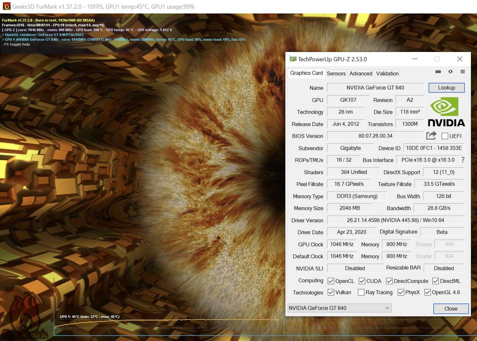Image resolution: width=477 pixels, height=341 pixels.
Task: Click the Bandwidth value 28.8 GB/s
Action: point(439,208)
